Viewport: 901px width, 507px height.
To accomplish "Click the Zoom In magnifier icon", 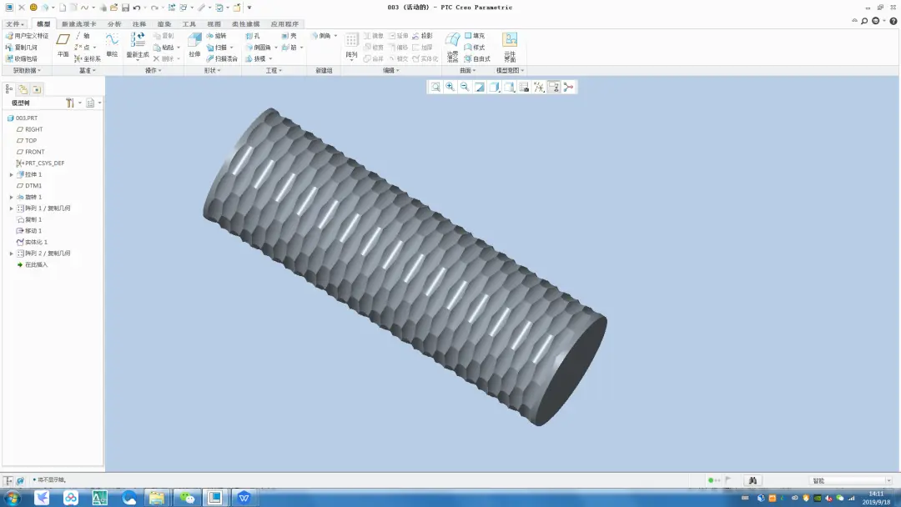I will (x=450, y=87).
